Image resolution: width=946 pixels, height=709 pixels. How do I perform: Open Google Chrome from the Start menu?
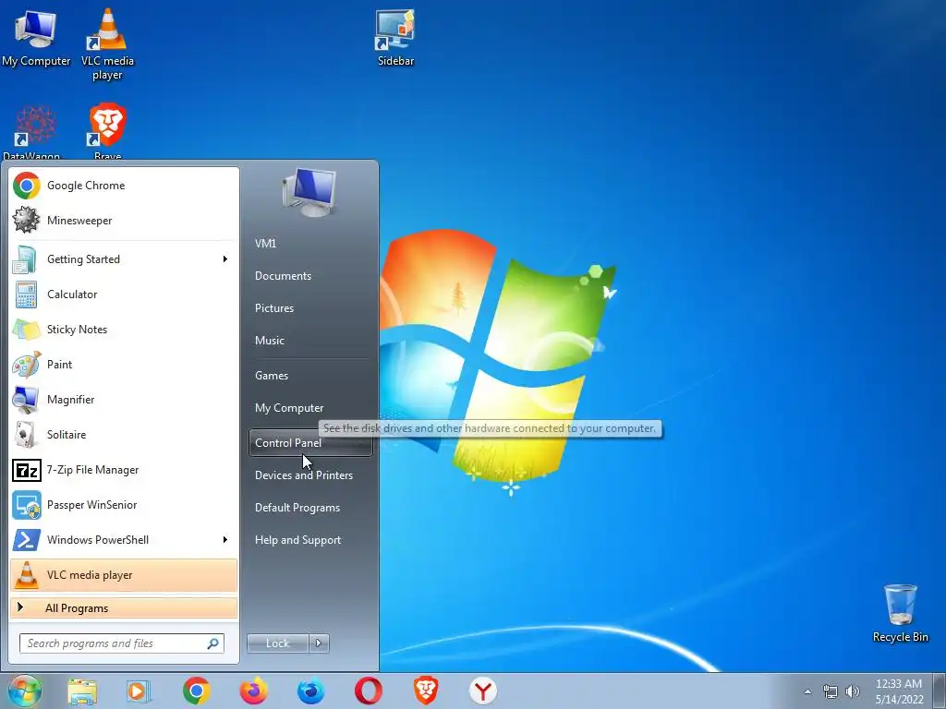[124, 186]
